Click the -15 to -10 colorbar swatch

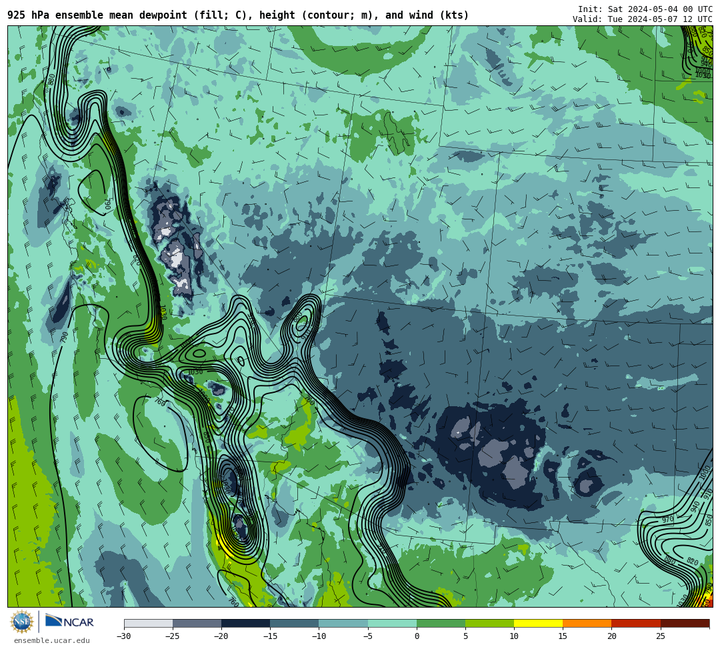(x=295, y=623)
